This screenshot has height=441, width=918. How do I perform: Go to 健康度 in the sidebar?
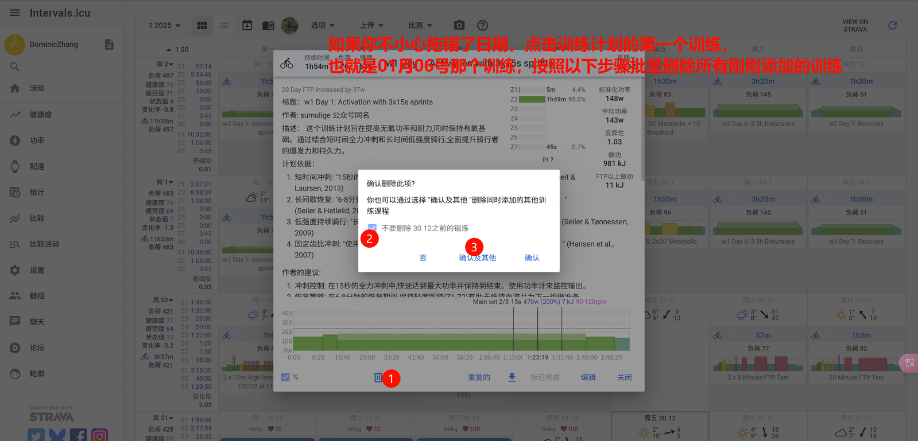(x=40, y=115)
